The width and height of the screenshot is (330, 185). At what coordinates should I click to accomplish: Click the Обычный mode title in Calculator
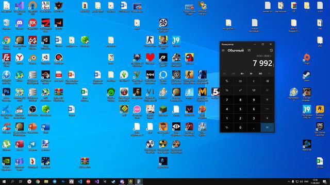click(236, 50)
